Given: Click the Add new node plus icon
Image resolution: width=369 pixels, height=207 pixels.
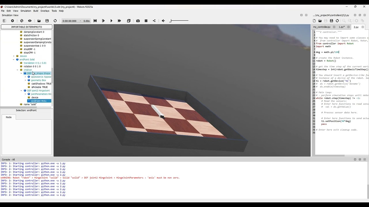Looking at the screenshot, I should 12,21.
